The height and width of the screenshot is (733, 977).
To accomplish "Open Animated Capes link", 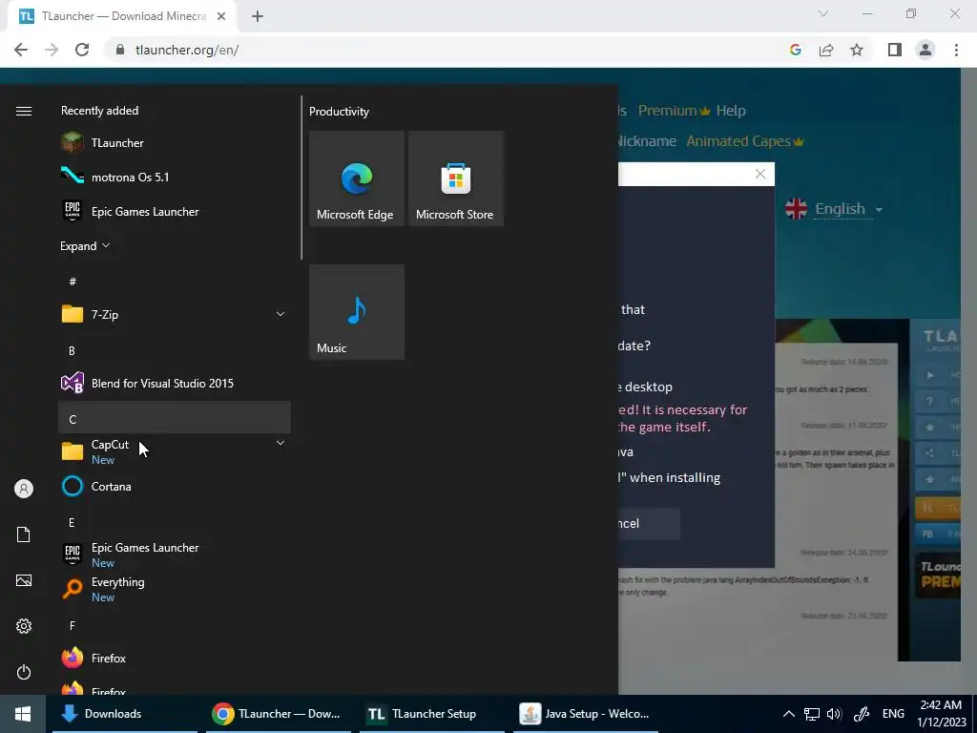I will point(745,141).
